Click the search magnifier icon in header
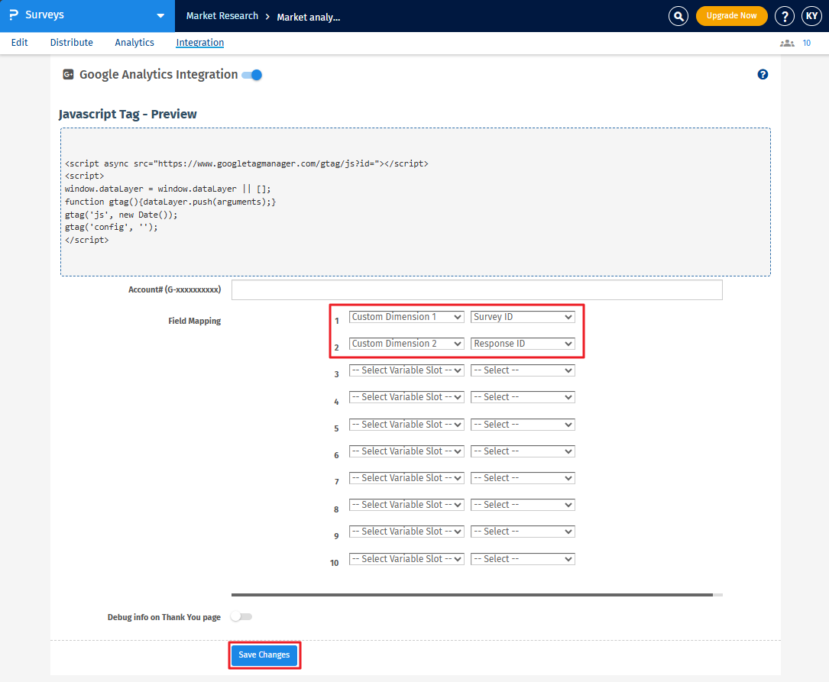The width and height of the screenshot is (829, 682). (678, 16)
